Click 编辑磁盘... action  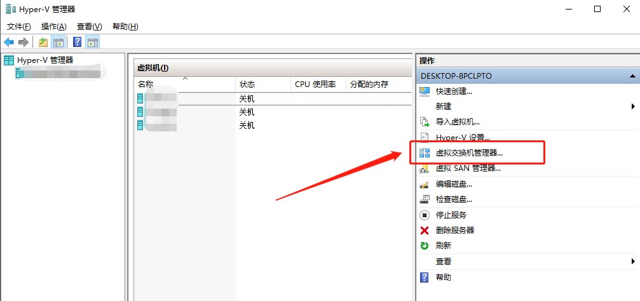click(454, 184)
